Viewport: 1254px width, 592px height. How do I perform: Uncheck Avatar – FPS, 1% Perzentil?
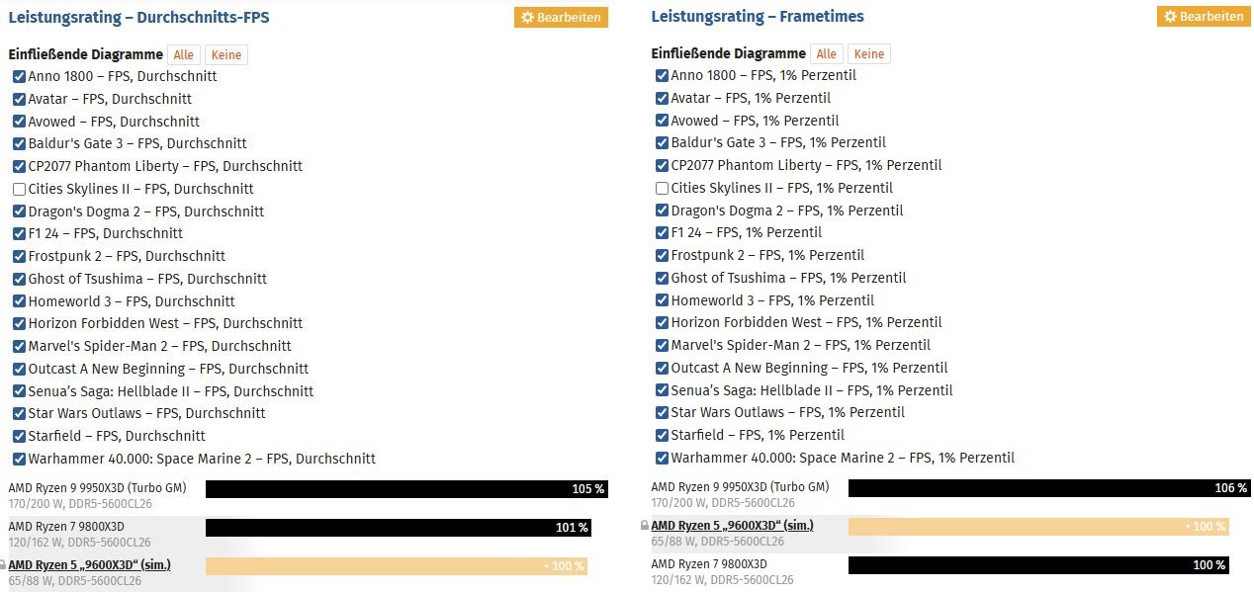(x=663, y=98)
